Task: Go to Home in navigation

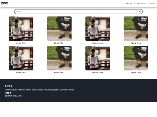Action: [x=129, y=3]
